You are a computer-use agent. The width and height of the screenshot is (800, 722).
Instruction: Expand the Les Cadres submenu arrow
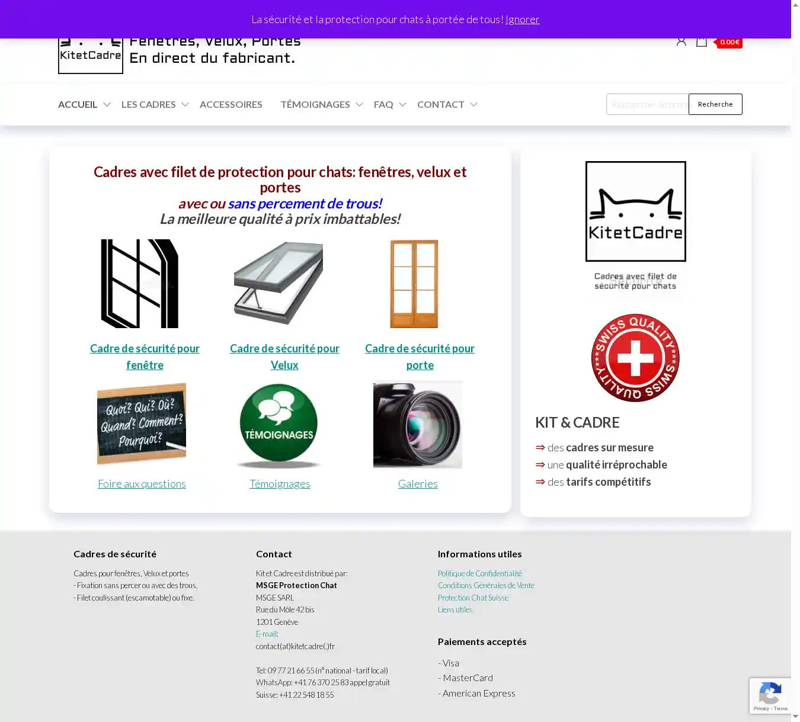click(x=185, y=104)
